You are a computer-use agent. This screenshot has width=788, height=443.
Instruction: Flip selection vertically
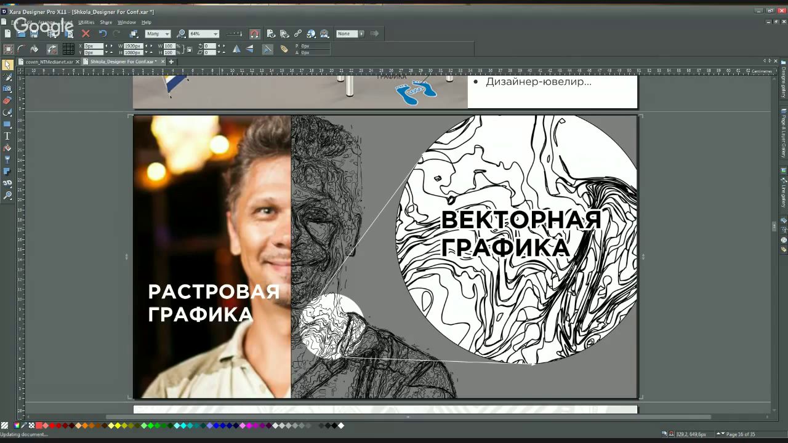click(x=249, y=49)
